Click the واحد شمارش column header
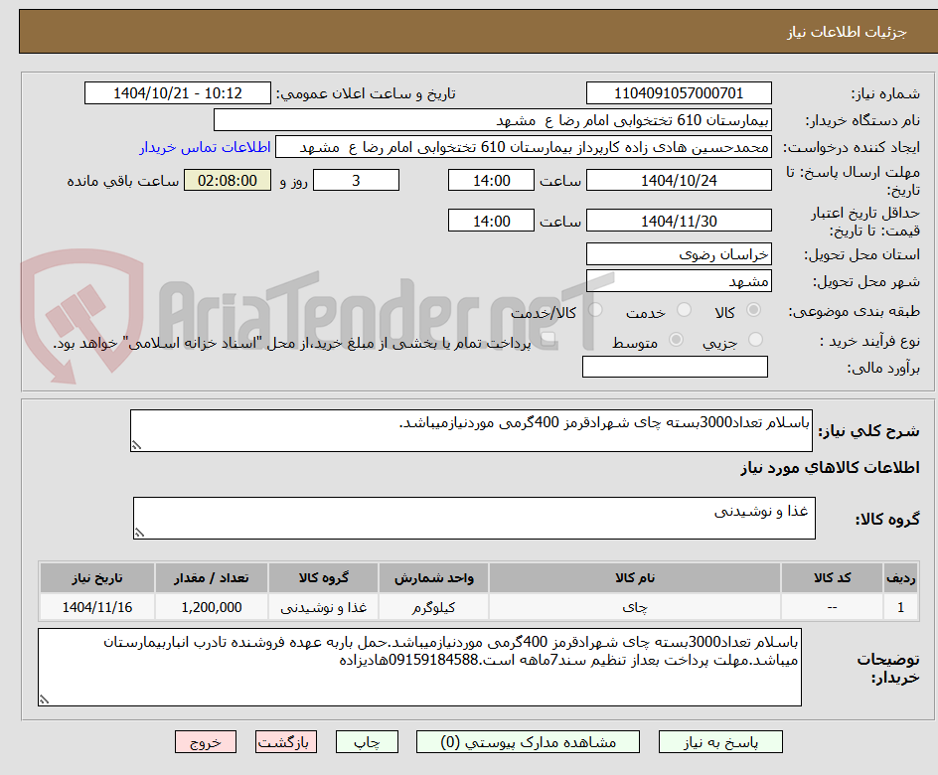The width and height of the screenshot is (938, 775). point(433,577)
